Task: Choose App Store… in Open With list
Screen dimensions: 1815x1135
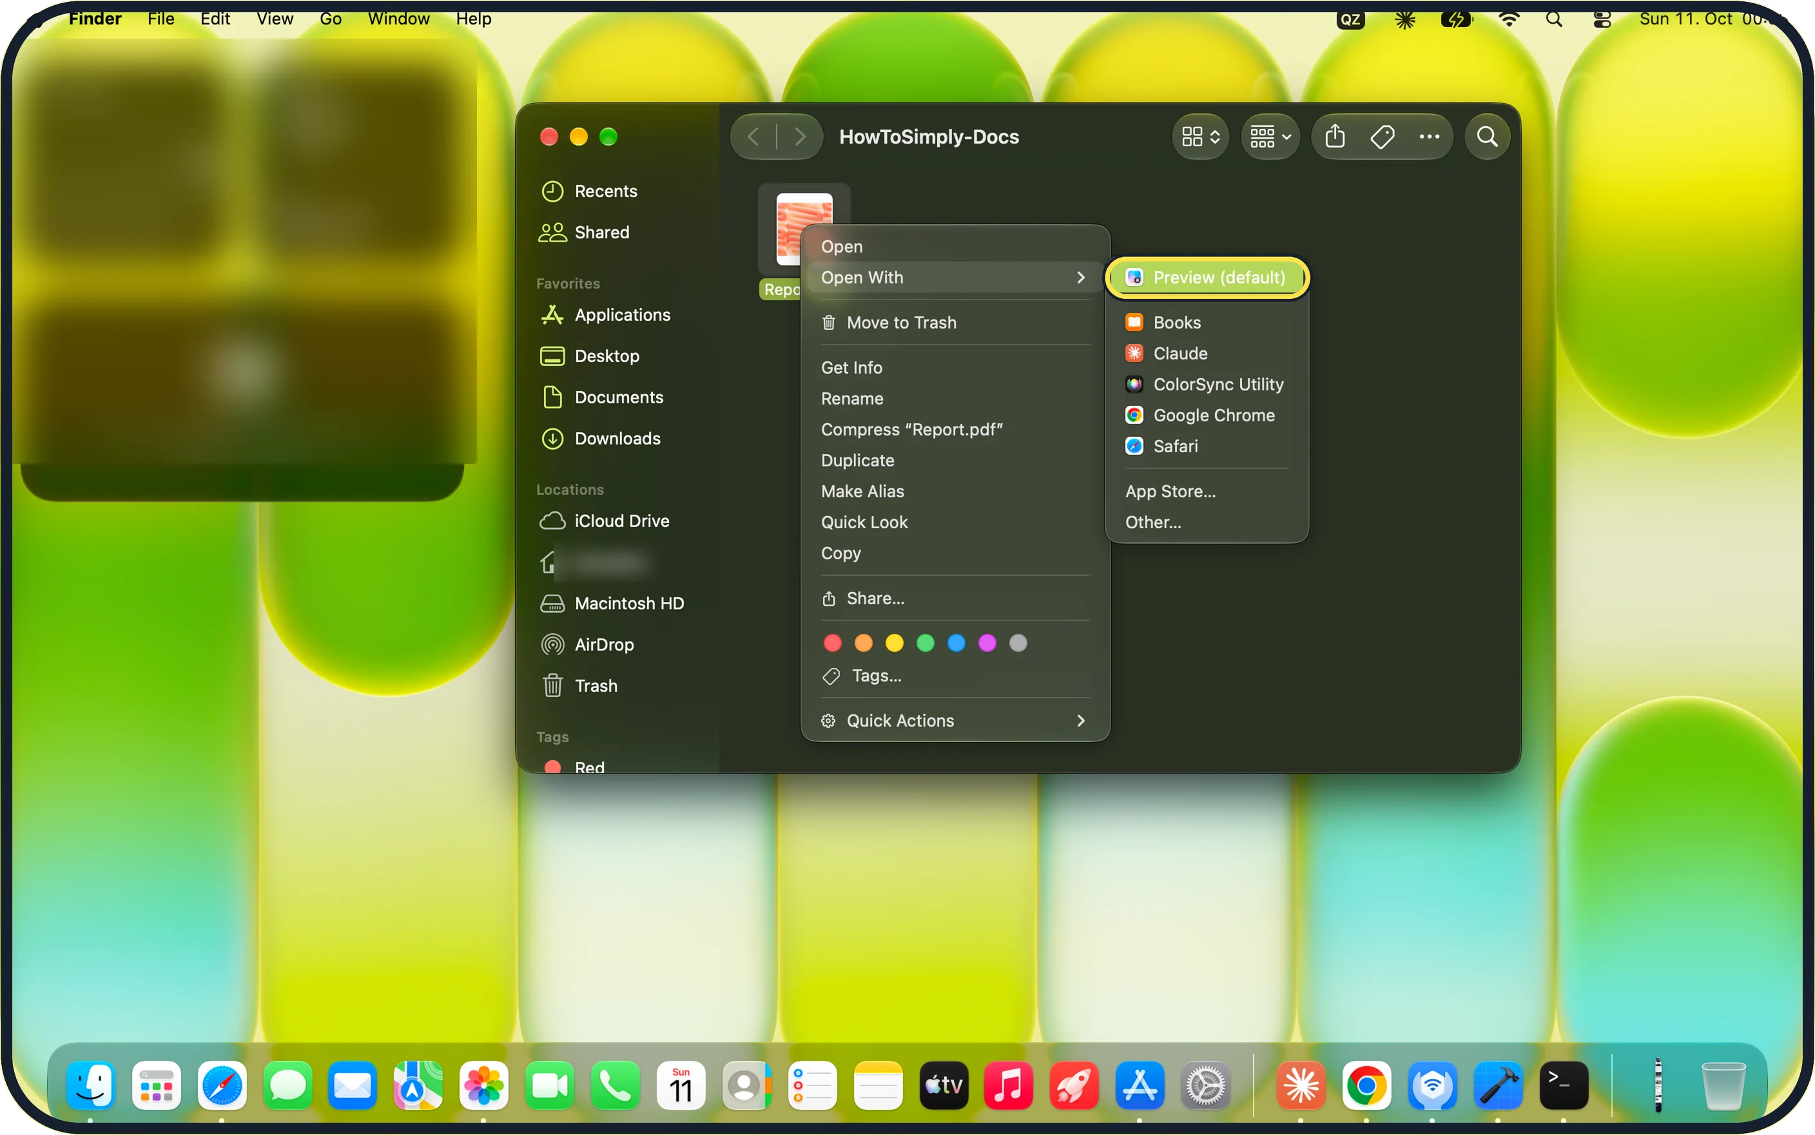Action: click(x=1206, y=491)
